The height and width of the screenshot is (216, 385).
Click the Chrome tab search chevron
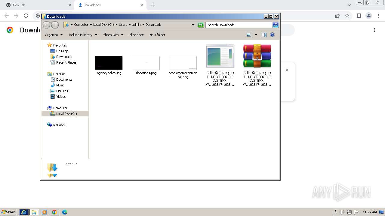349,5
